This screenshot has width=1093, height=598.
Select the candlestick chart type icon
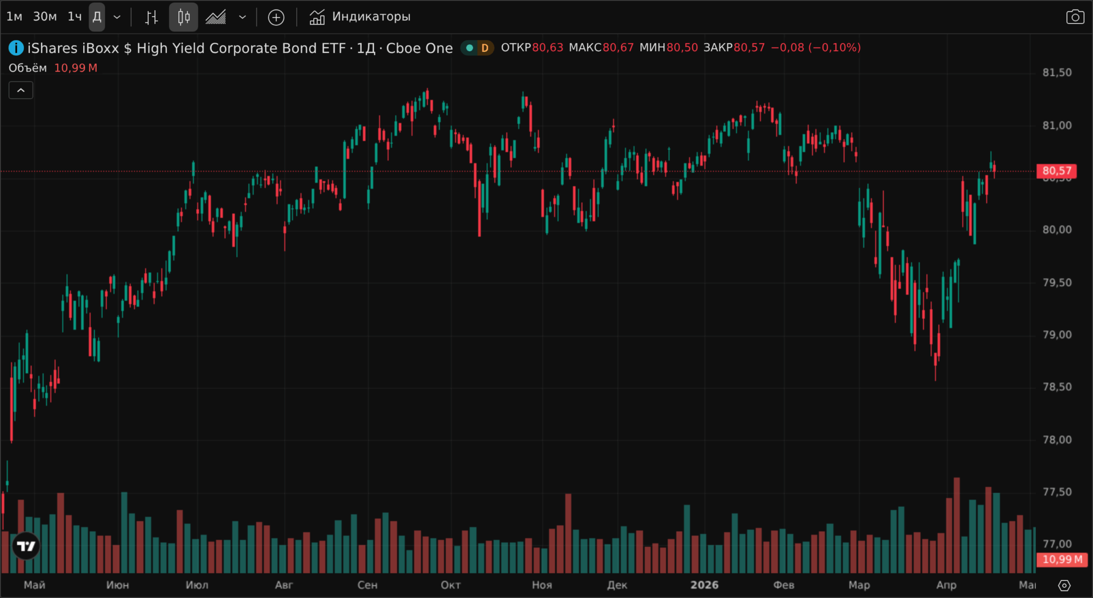(x=184, y=17)
